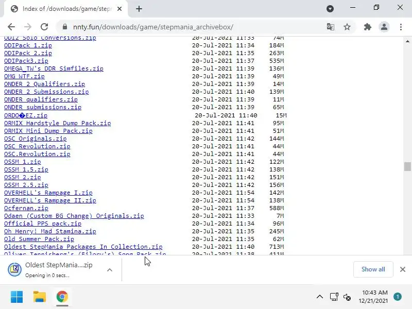Download OSSM 2.zip
This screenshot has width=412, height=309.
pos(22,177)
